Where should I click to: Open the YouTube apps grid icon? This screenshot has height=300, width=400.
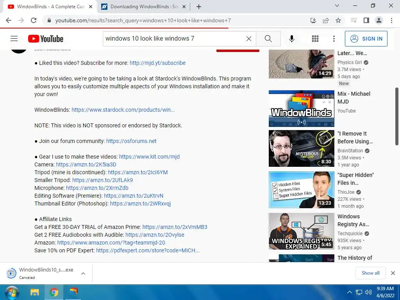(315, 39)
